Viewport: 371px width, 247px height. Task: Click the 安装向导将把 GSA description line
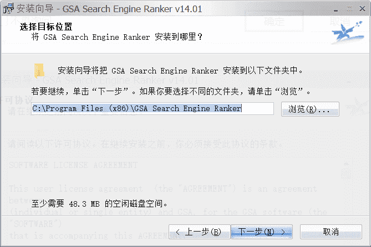click(180, 71)
